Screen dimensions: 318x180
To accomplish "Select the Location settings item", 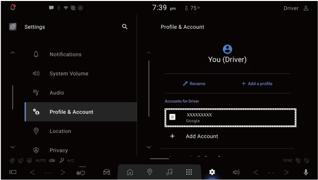I will (81, 131).
